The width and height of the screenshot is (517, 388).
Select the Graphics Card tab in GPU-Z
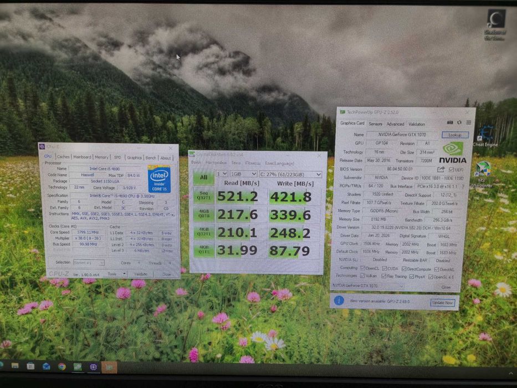[352, 123]
